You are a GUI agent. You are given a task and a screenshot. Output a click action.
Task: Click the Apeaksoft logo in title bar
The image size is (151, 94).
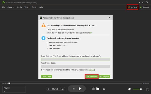coord(4,2)
